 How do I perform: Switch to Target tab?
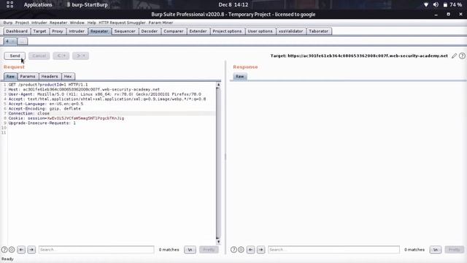pyautogui.click(x=39, y=31)
